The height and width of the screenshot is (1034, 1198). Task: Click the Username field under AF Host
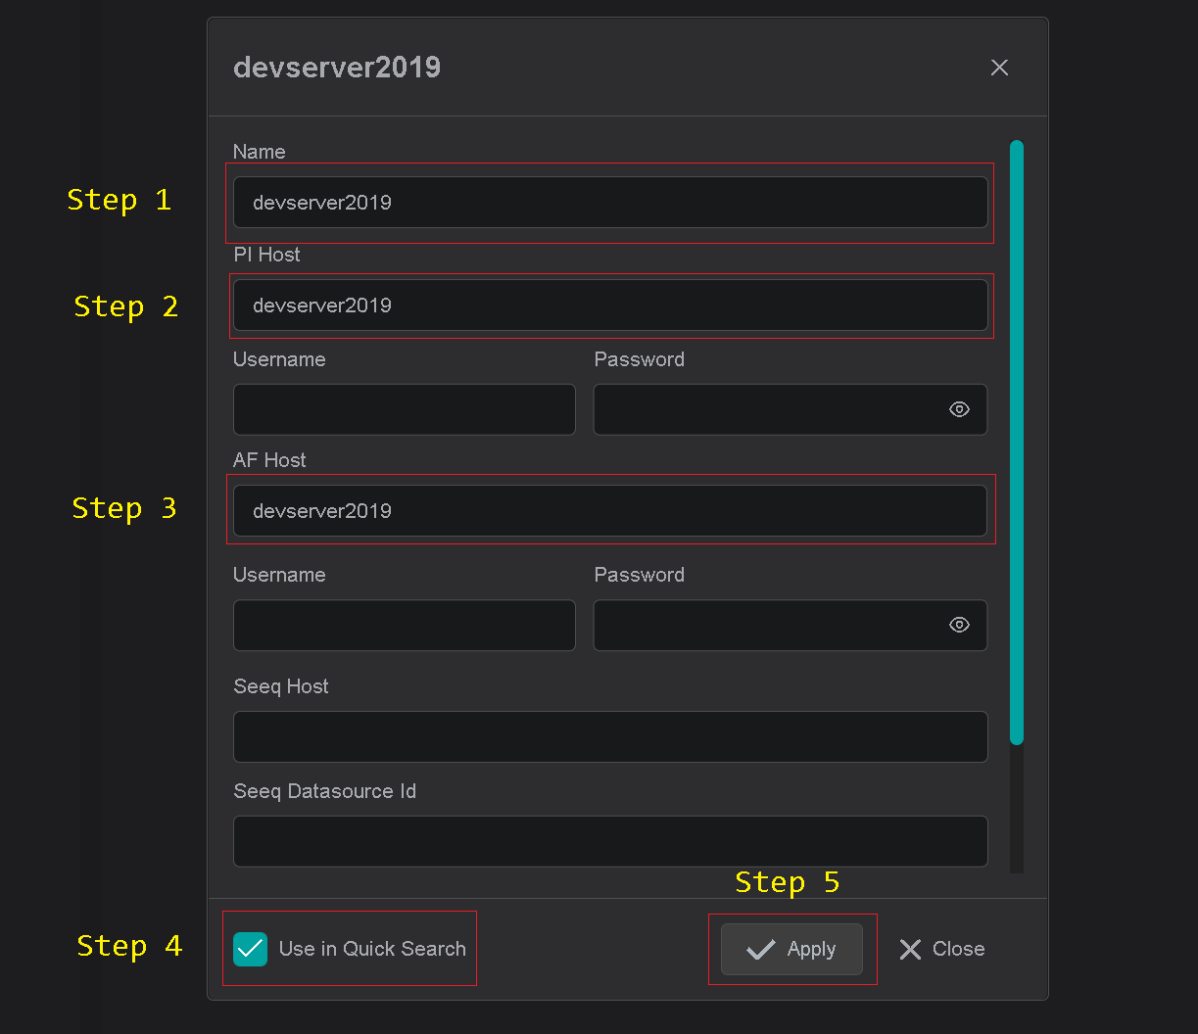pos(404,626)
